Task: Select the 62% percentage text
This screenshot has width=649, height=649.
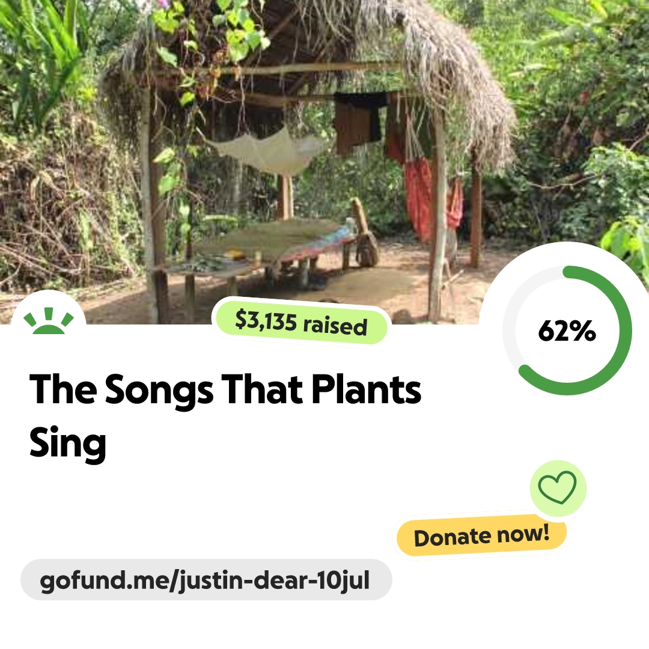Action: (567, 331)
